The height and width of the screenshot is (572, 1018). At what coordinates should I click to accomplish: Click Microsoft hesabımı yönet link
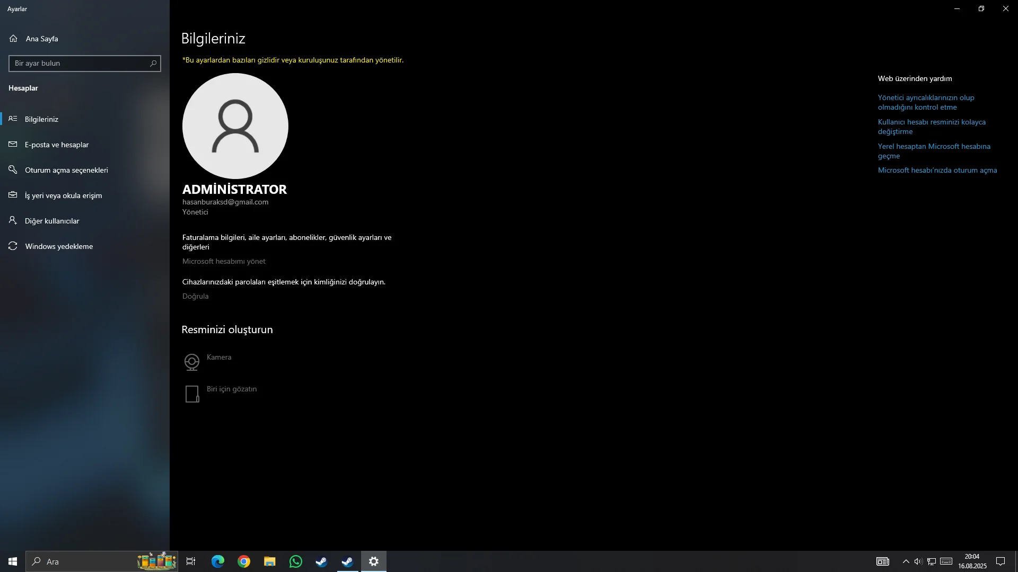click(224, 261)
